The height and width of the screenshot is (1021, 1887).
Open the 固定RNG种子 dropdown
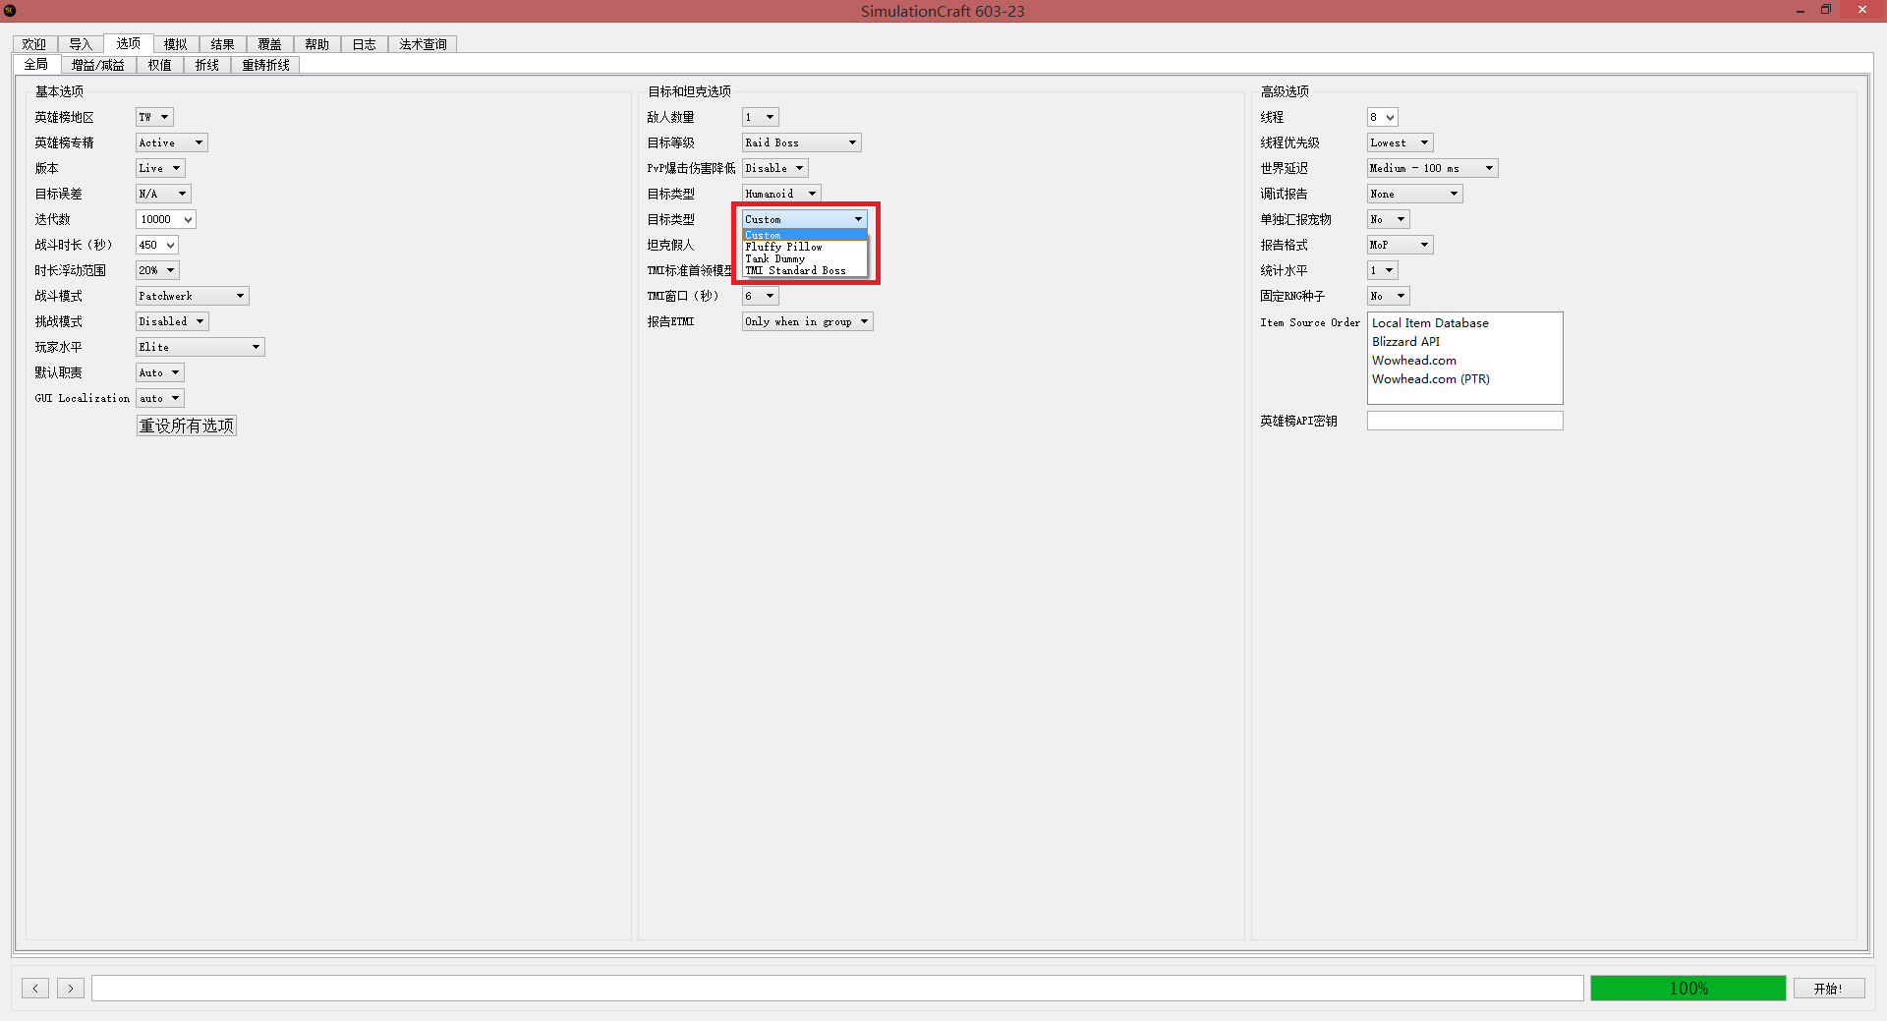point(1389,296)
